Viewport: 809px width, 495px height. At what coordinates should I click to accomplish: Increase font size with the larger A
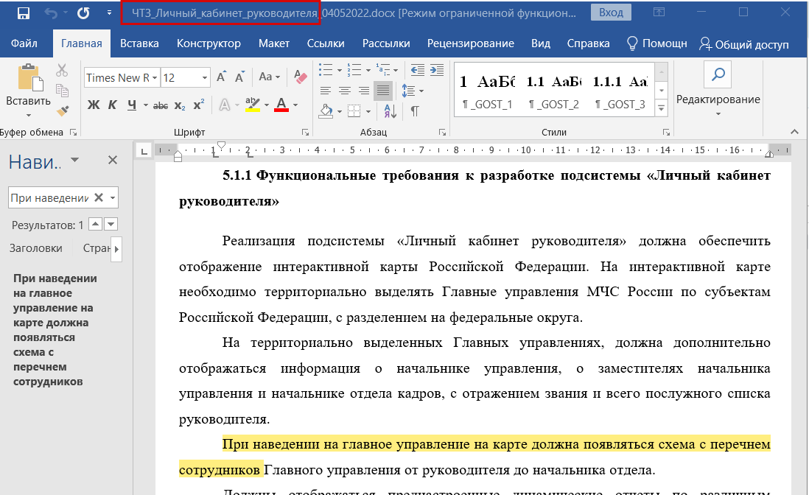click(x=221, y=77)
